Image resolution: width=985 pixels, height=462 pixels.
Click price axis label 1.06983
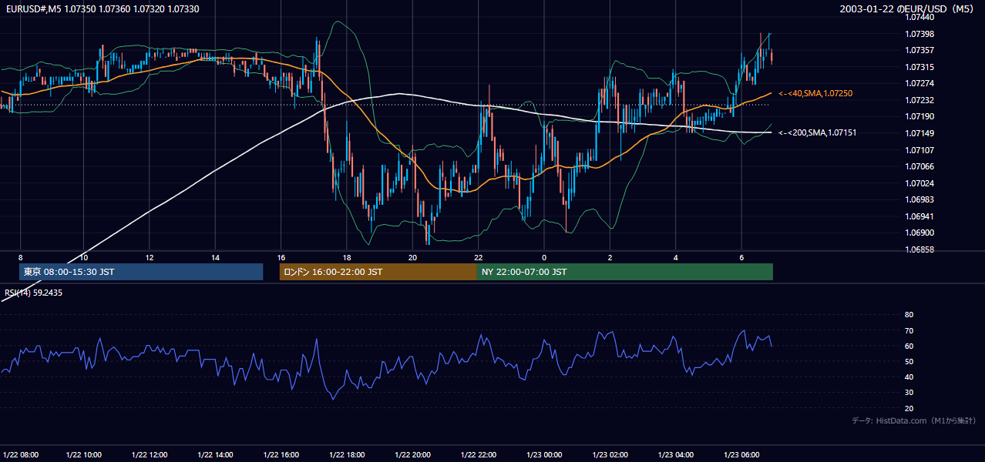click(x=918, y=199)
